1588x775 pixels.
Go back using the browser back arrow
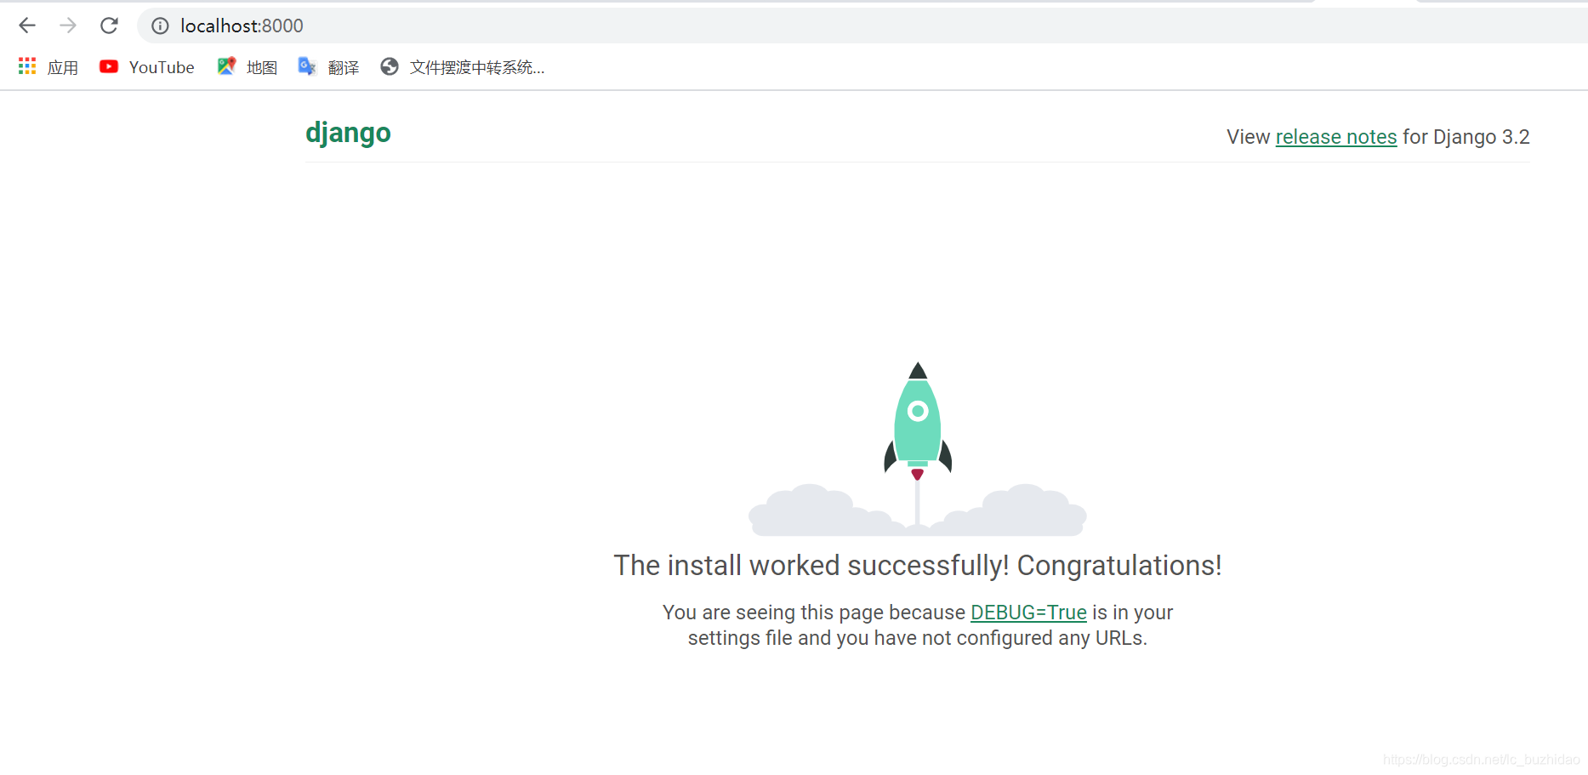pyautogui.click(x=27, y=26)
